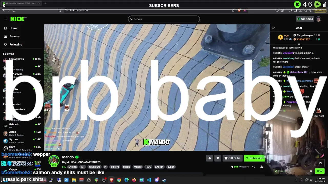Click the Mando channel avatar
The image size is (328, 184).
click(54, 161)
